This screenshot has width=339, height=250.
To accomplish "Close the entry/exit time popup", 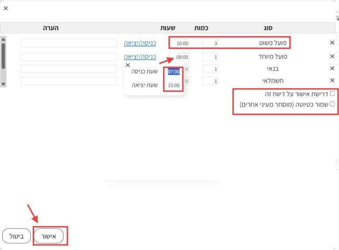I will pyautogui.click(x=128, y=65).
